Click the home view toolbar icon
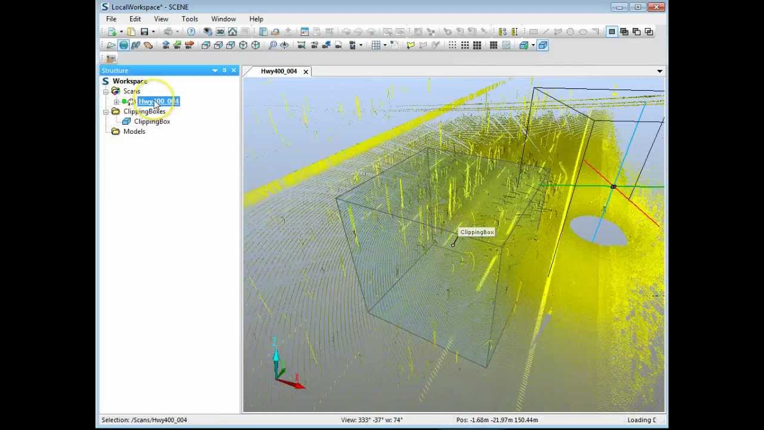Viewport: 764px width, 430px height. (232, 32)
